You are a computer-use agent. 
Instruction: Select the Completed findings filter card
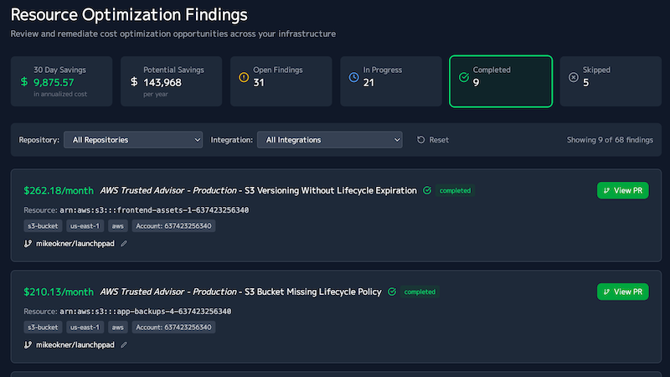pos(501,81)
